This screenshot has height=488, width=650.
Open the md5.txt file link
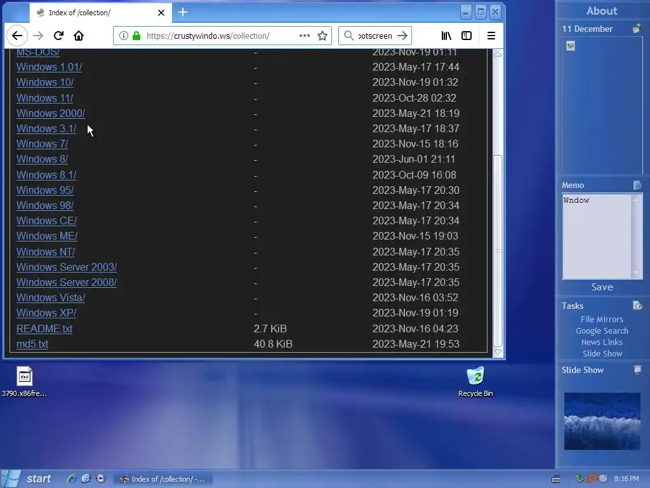click(x=32, y=344)
